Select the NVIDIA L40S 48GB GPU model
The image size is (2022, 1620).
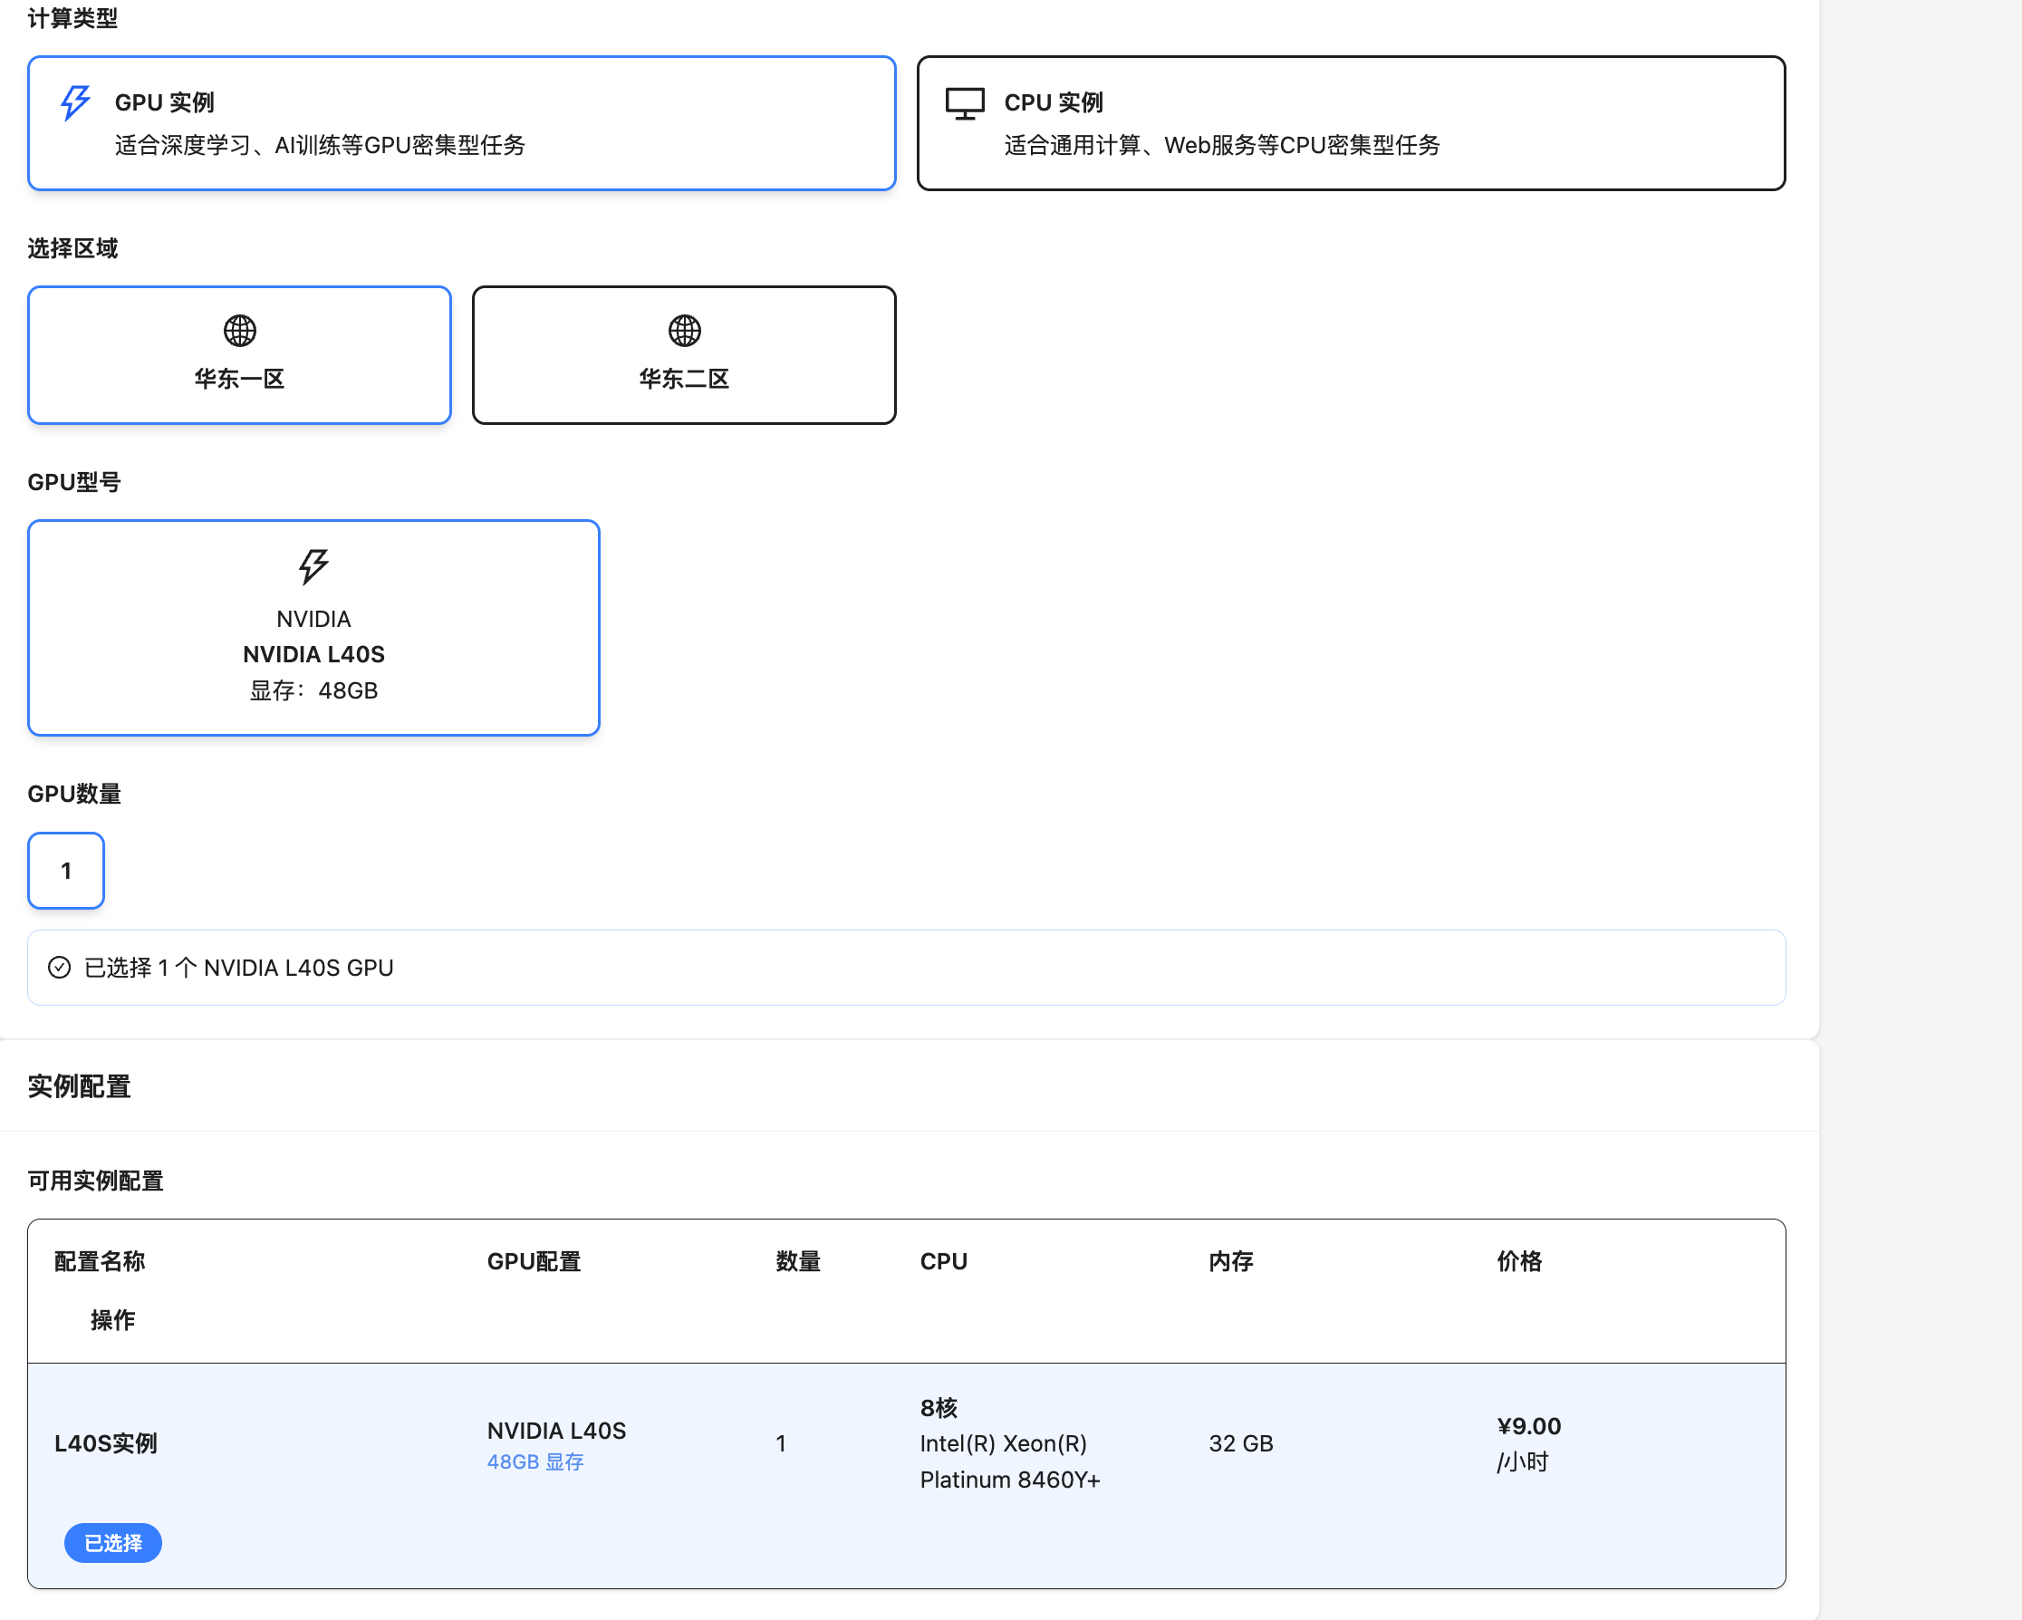313,628
